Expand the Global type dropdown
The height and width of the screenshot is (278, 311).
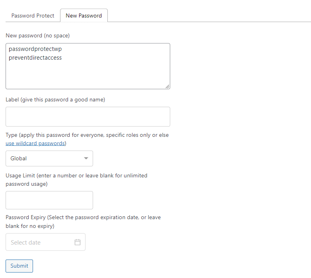tap(49, 158)
